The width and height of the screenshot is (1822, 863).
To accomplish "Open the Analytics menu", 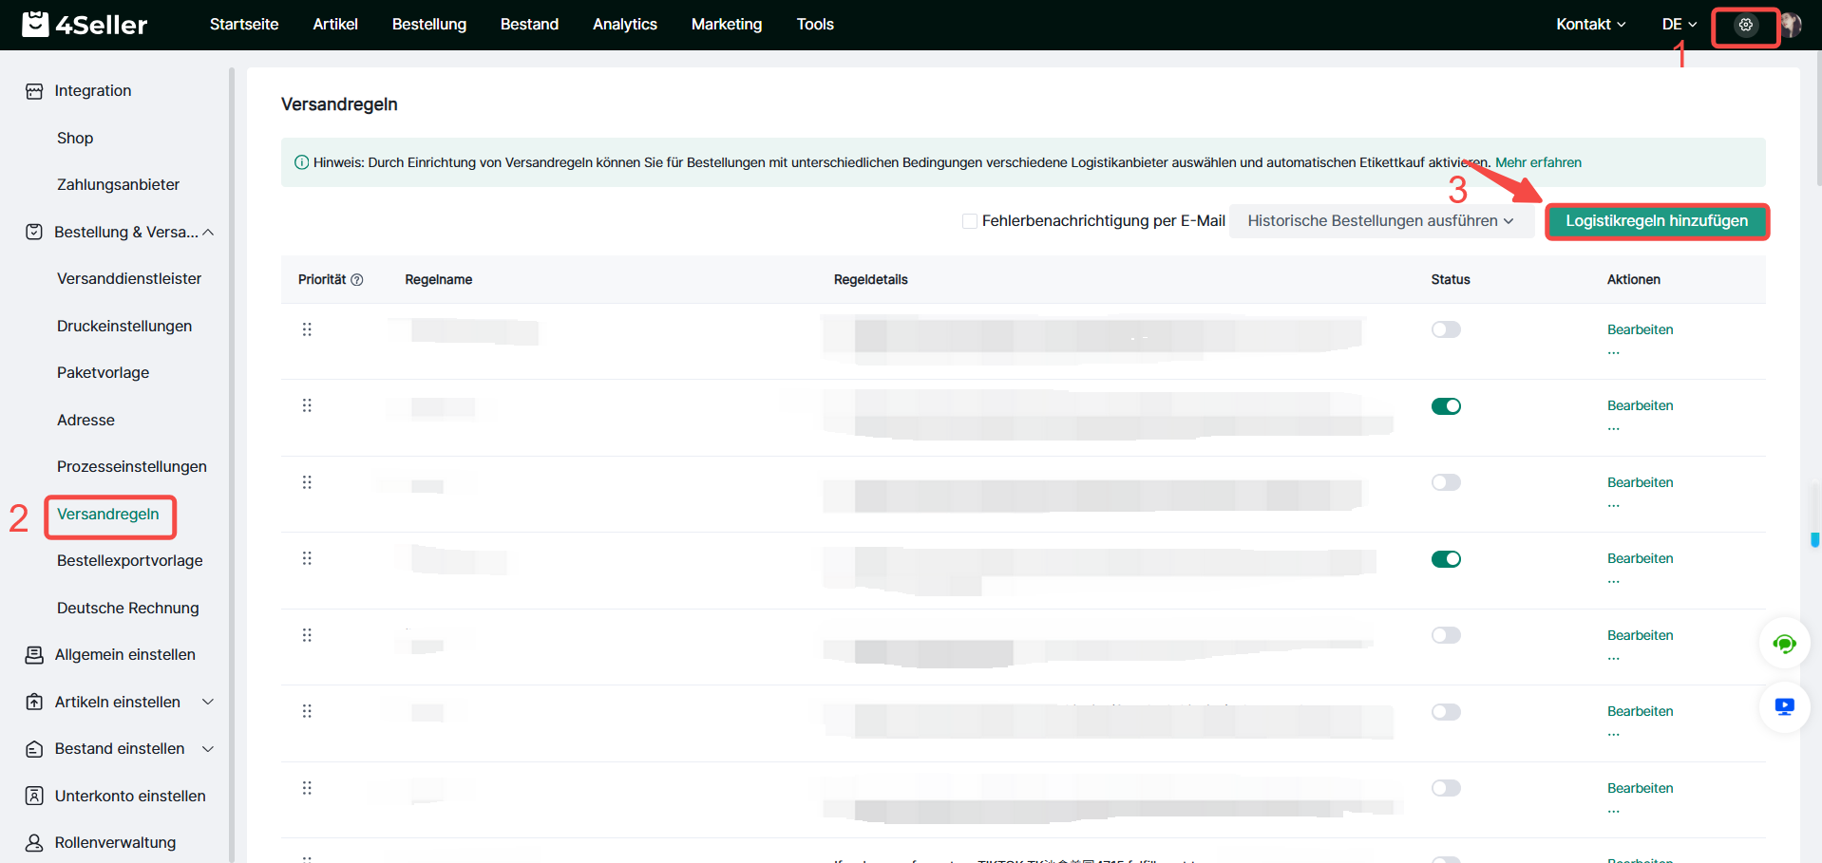I will [624, 25].
